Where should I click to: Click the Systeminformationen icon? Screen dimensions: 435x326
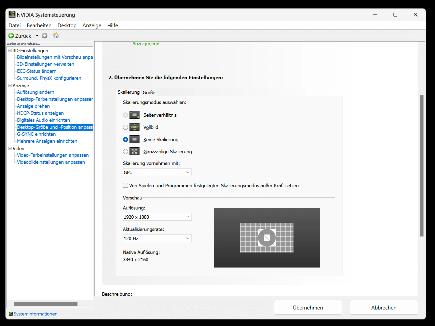click(10, 314)
